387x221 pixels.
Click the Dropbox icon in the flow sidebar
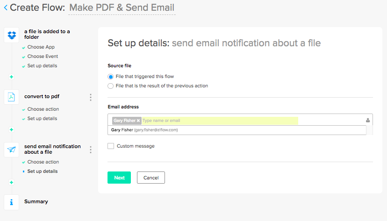click(12, 35)
